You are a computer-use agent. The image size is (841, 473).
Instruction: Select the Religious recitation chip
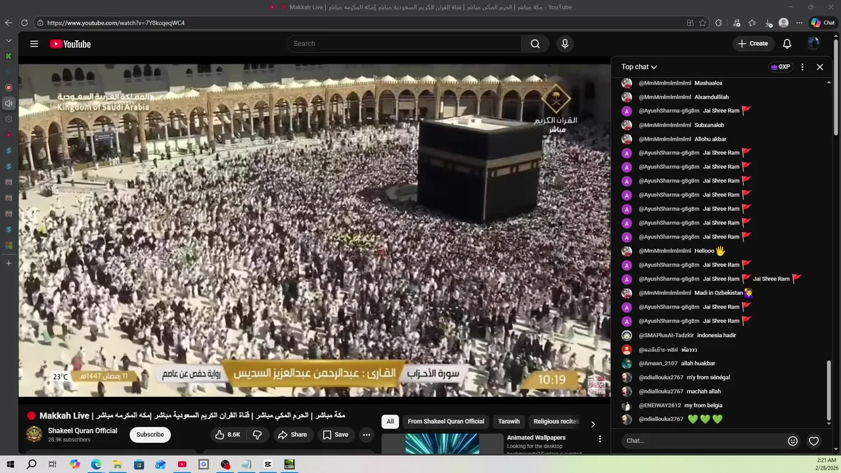pyautogui.click(x=556, y=422)
